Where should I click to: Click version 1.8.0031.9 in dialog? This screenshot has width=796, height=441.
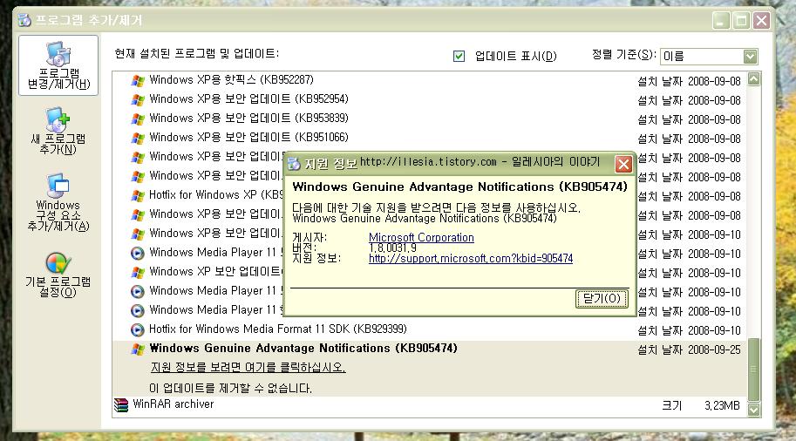pos(392,248)
